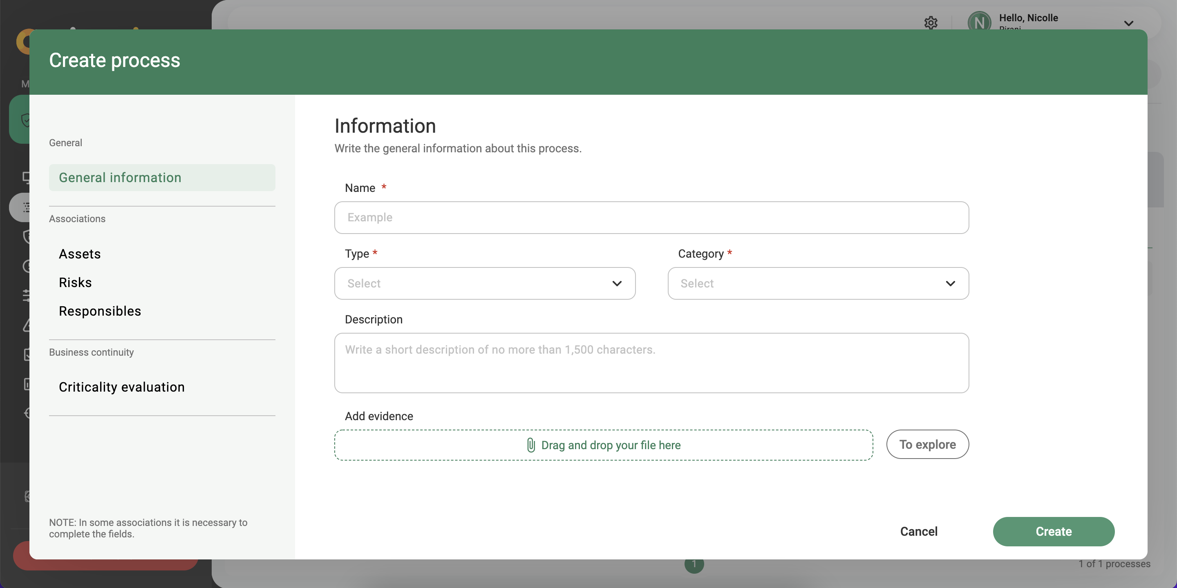Open the dashboard monitor icon in the sidebar
The width and height of the screenshot is (1177, 588).
[27, 177]
